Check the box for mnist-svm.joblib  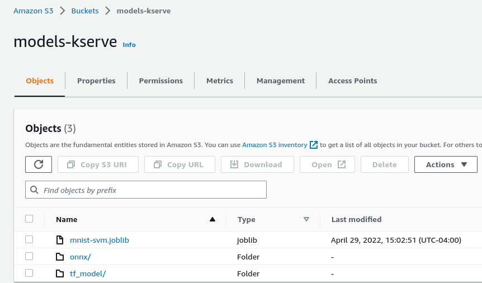(x=29, y=239)
